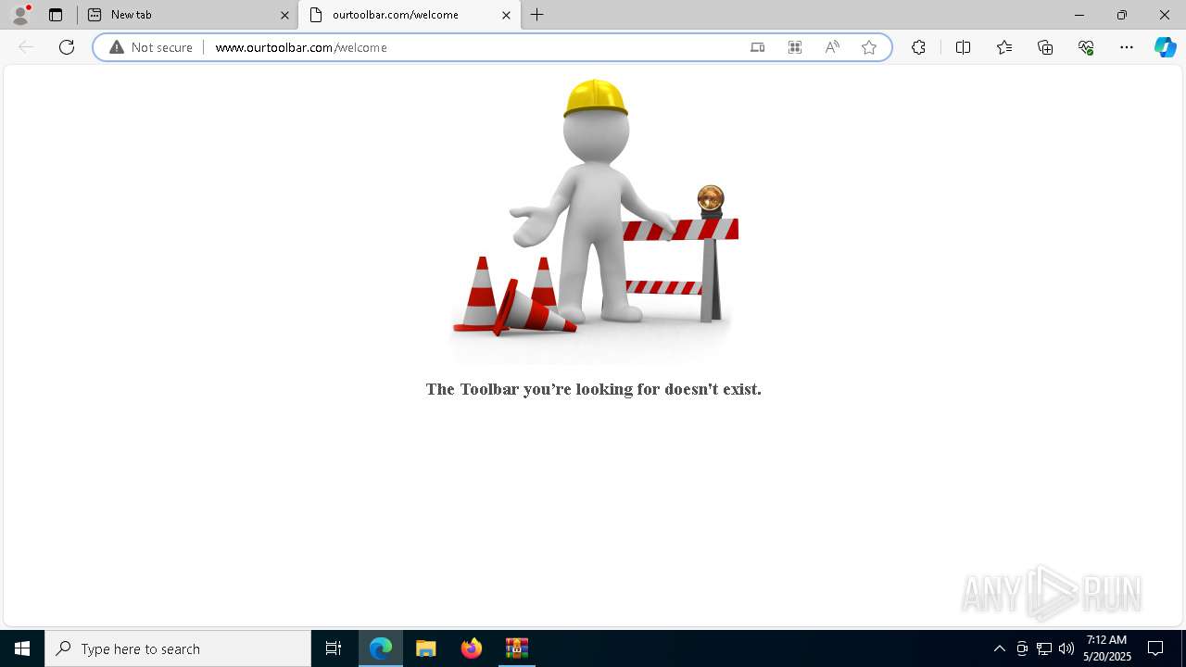1186x667 pixels.
Task: Refresh the current page
Action: coord(67,47)
